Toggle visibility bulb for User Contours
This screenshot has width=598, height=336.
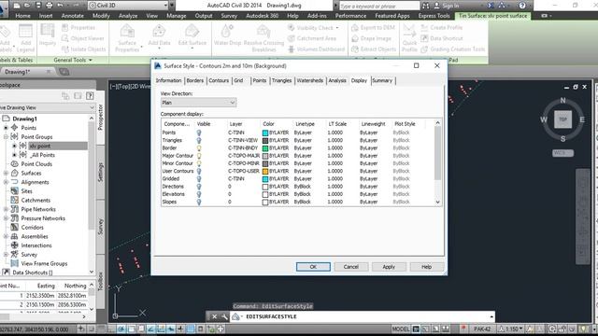[x=199, y=171]
